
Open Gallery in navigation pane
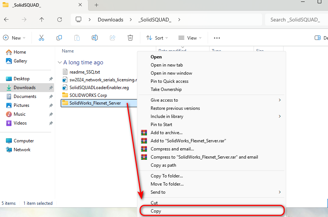(20, 61)
